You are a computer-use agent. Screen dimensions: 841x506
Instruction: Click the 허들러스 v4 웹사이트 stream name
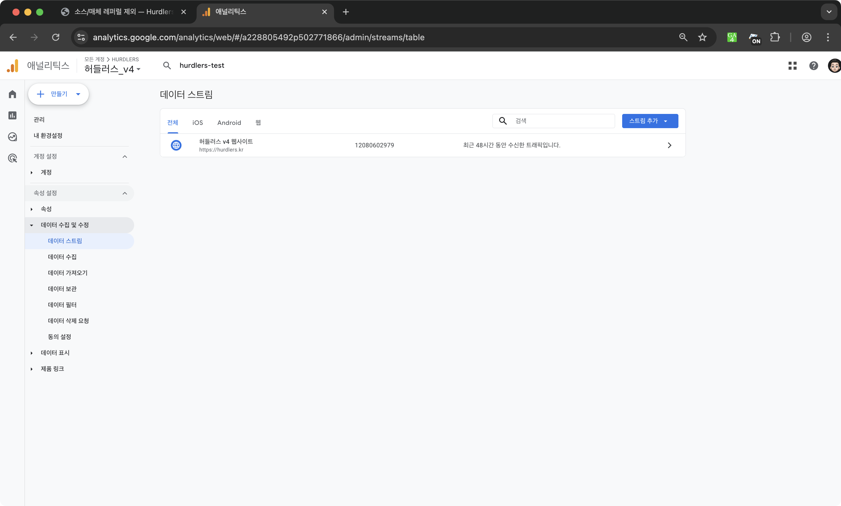click(226, 141)
